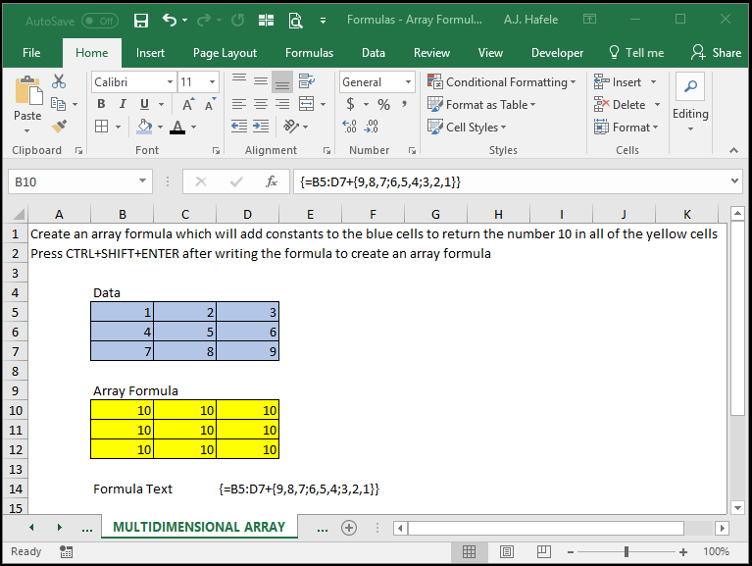
Task: Open the File menu
Action: click(x=31, y=53)
